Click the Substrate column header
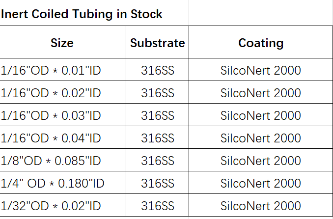This screenshot has width=333, height=219. tap(157, 43)
